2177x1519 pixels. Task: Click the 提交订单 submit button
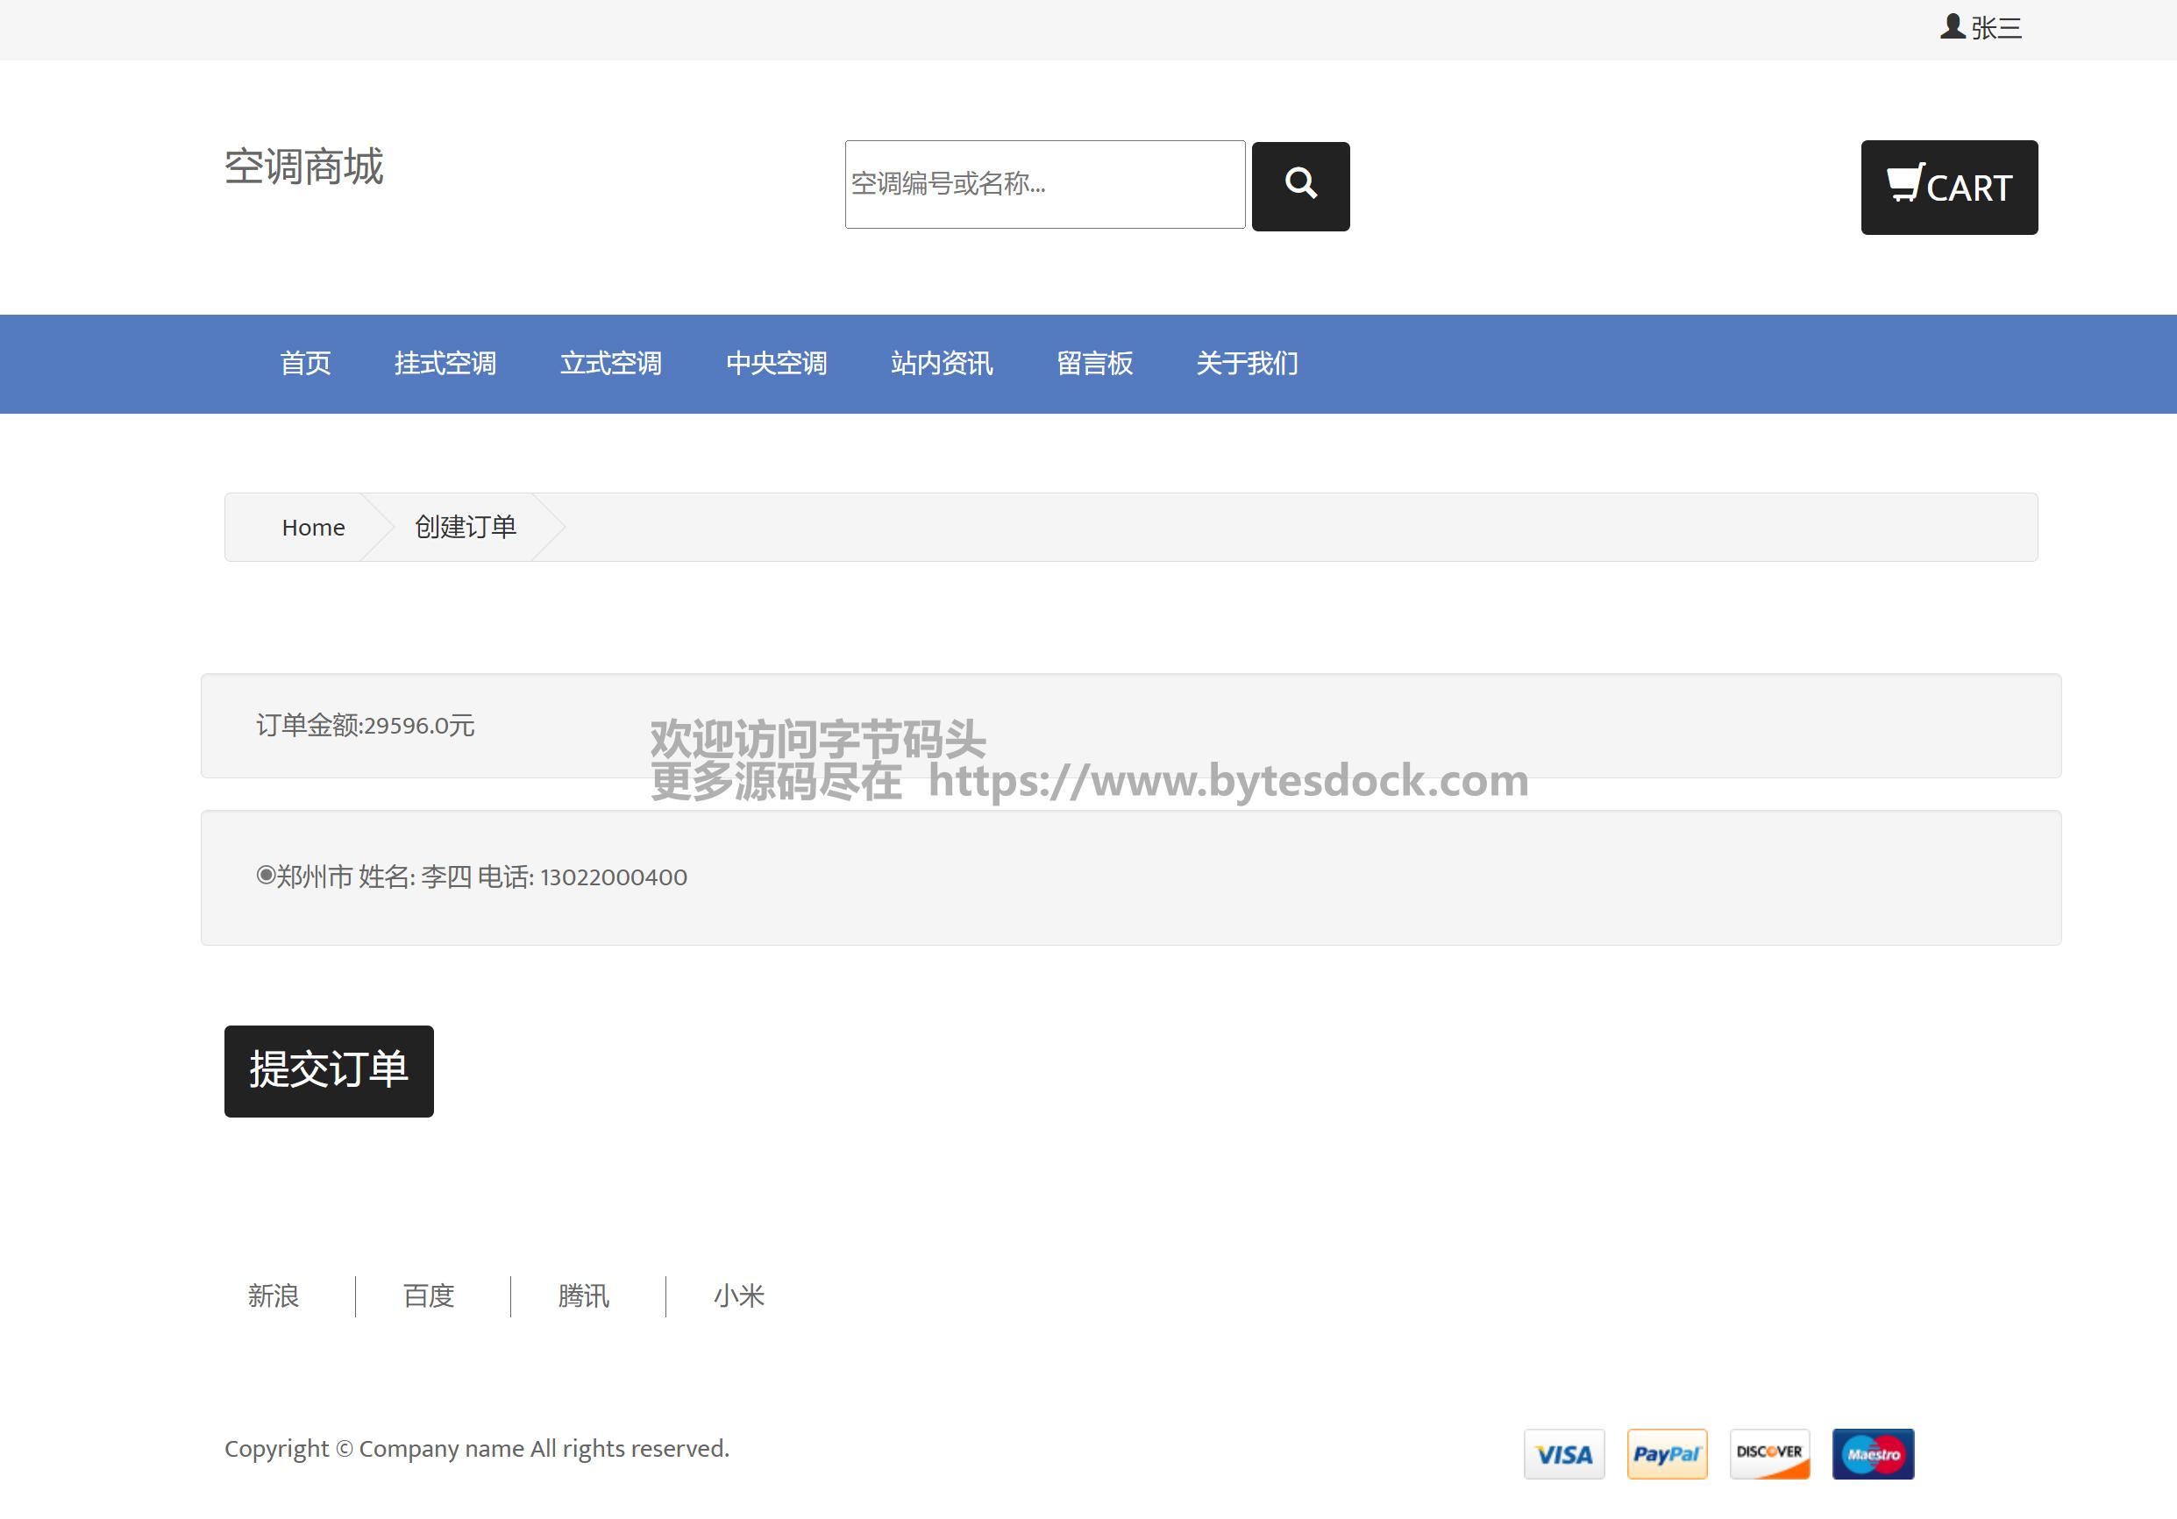pyautogui.click(x=328, y=1070)
